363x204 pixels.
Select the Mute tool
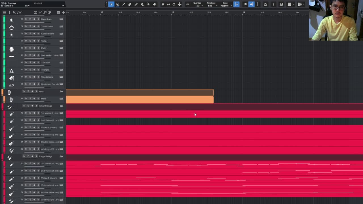(x=142, y=4)
